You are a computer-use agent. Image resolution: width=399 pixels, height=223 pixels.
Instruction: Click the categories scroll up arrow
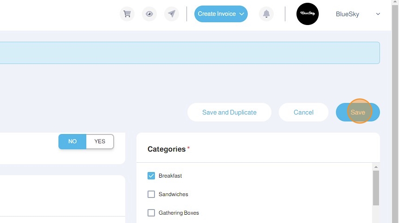(376, 167)
